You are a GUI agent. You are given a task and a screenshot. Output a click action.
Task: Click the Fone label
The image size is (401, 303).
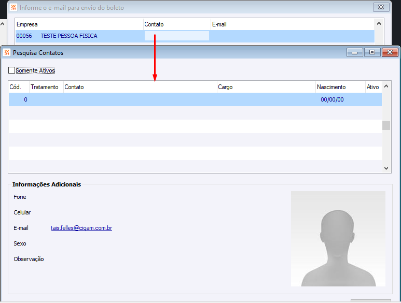click(20, 197)
